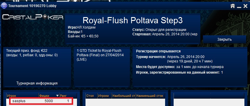
Task: Click the GTD Ticket prize description
Action: click(x=100, y=55)
